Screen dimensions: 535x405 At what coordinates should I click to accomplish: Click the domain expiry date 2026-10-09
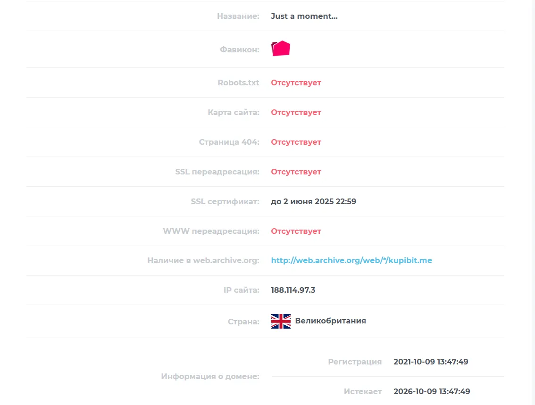(x=432, y=391)
